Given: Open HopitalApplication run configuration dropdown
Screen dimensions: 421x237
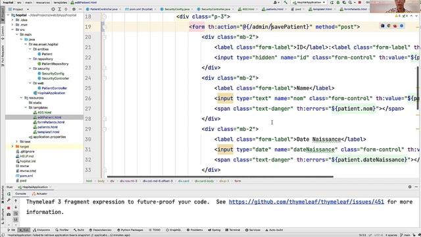Looking at the screenshot, I should pos(309,3).
